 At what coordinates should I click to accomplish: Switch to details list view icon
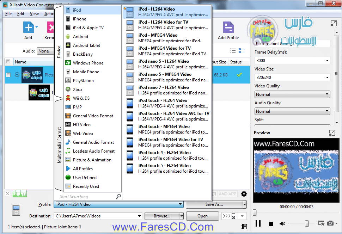pos(242,51)
